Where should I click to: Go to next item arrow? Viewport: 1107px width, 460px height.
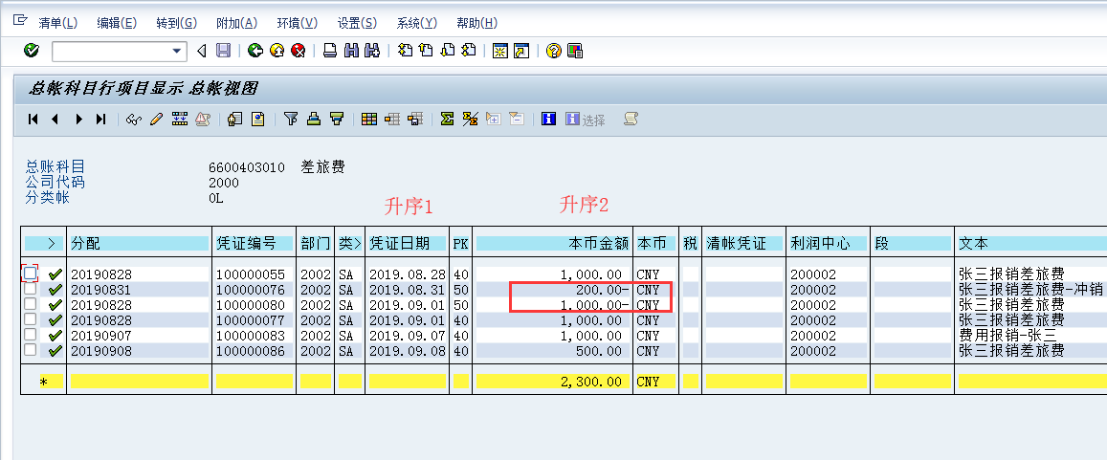click(79, 120)
